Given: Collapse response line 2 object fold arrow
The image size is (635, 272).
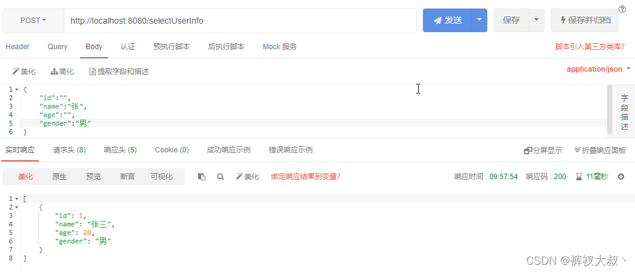Looking at the screenshot, I should (x=16, y=207).
